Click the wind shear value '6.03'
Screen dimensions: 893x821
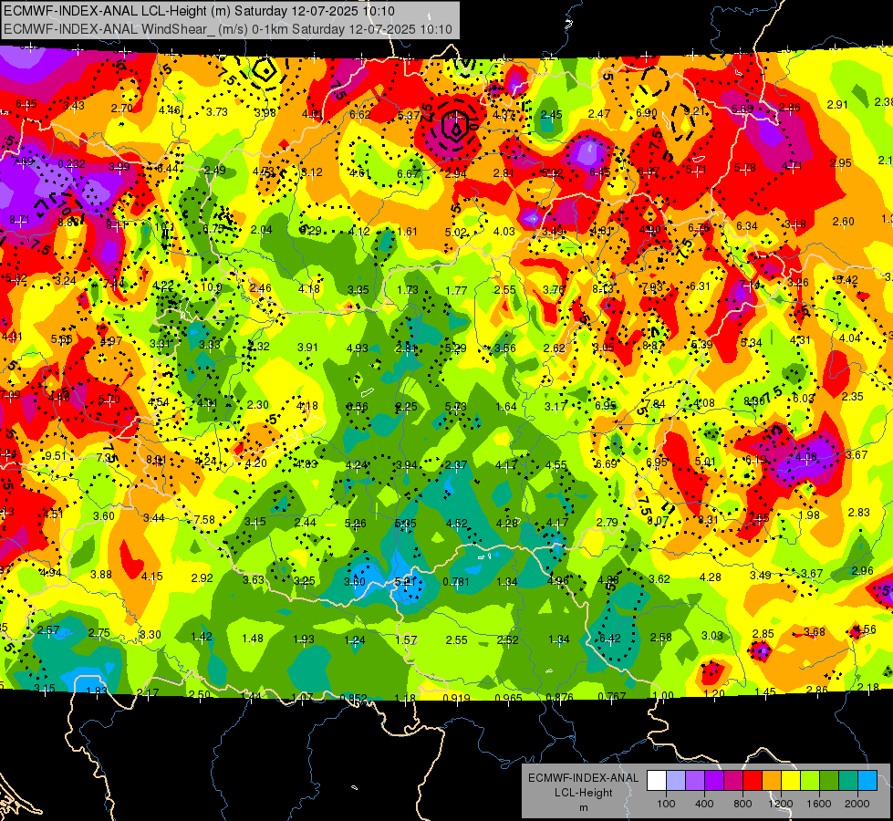[x=803, y=399]
